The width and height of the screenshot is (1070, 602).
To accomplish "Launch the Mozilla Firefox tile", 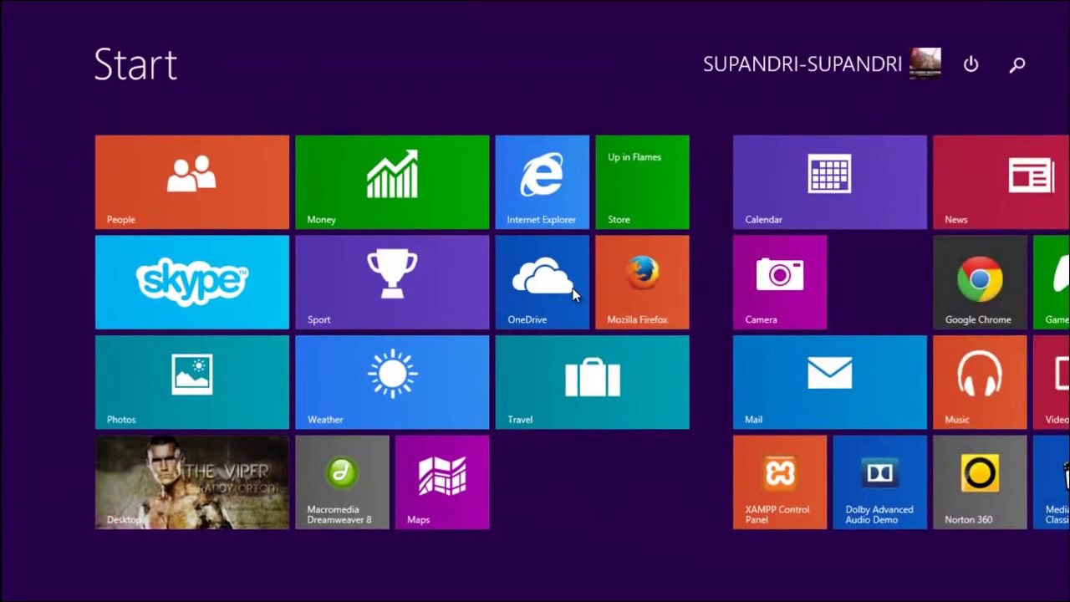I will (642, 282).
